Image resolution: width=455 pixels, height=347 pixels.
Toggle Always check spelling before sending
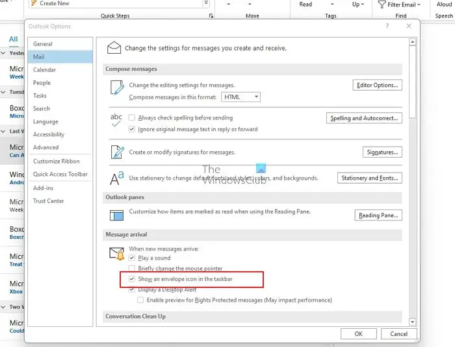click(132, 117)
